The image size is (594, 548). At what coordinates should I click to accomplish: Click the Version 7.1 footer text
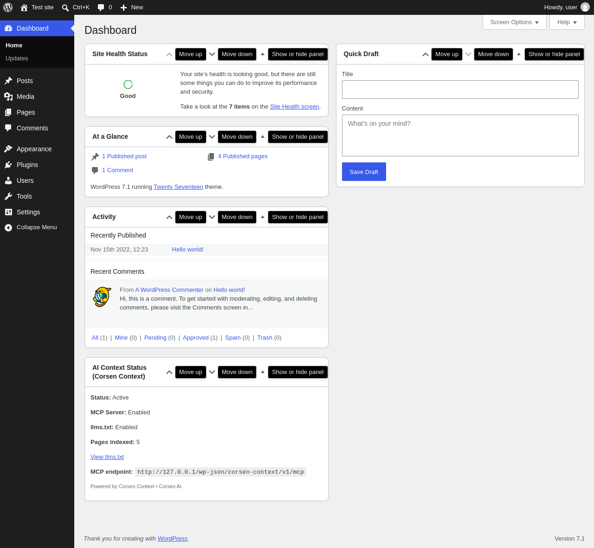(569, 539)
